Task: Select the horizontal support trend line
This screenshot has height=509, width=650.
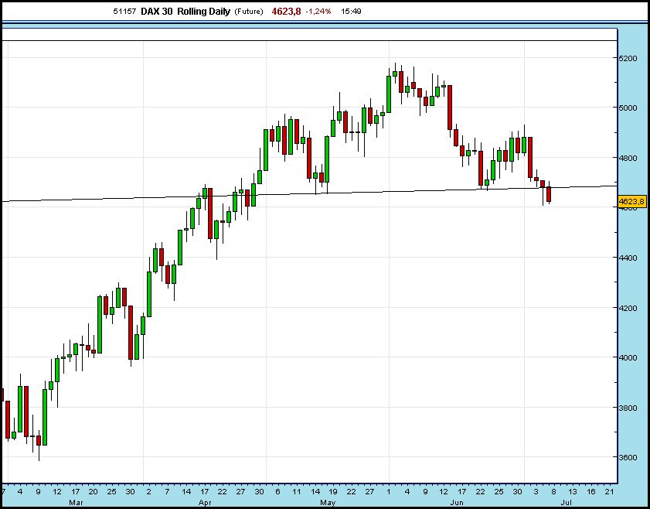Action: point(309,193)
